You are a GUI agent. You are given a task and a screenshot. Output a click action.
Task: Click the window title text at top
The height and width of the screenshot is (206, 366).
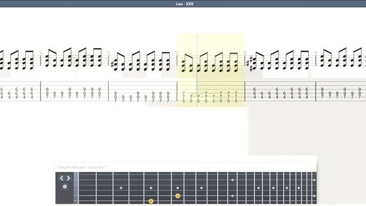(x=184, y=4)
